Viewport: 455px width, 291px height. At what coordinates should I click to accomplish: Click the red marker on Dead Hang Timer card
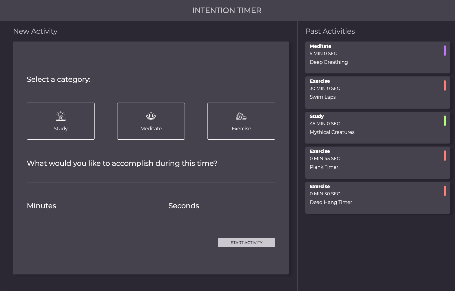coord(445,191)
